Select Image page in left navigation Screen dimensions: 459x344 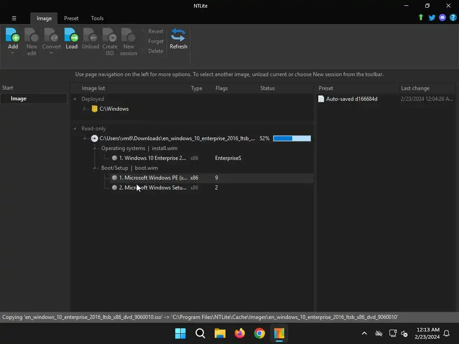tap(34, 99)
